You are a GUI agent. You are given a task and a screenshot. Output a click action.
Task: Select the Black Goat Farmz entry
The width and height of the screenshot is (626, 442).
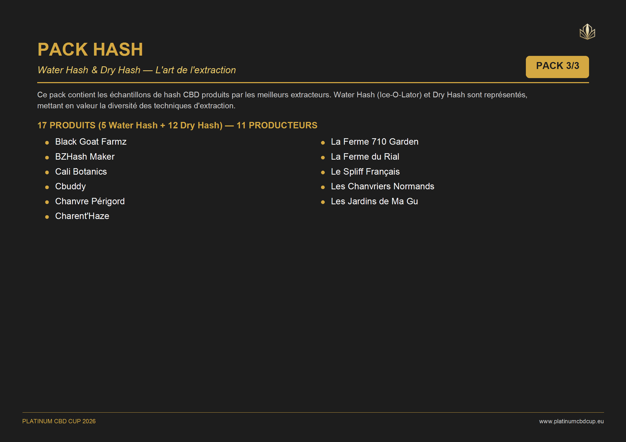click(x=91, y=142)
